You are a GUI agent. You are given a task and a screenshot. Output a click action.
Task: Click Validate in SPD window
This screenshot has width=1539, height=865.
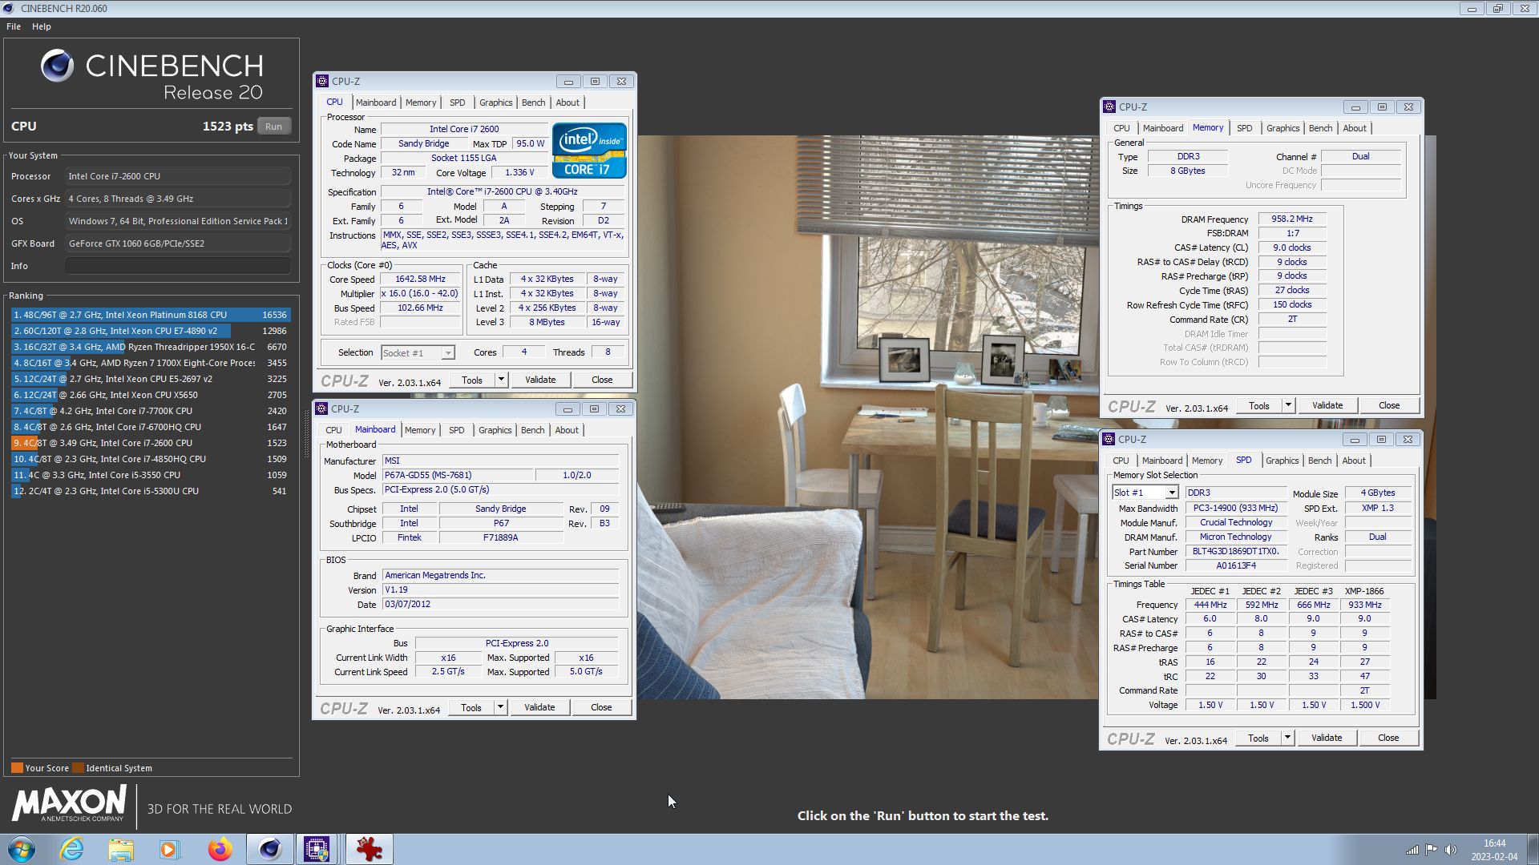1327,738
